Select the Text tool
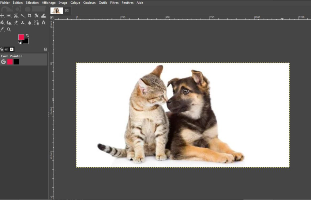 (x=44, y=23)
